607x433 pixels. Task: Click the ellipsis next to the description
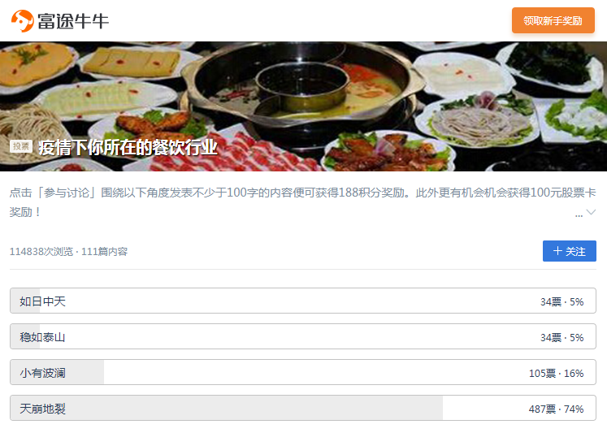pyautogui.click(x=579, y=215)
